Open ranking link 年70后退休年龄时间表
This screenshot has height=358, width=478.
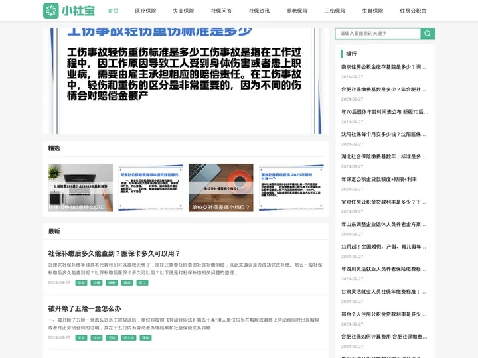(x=384, y=112)
